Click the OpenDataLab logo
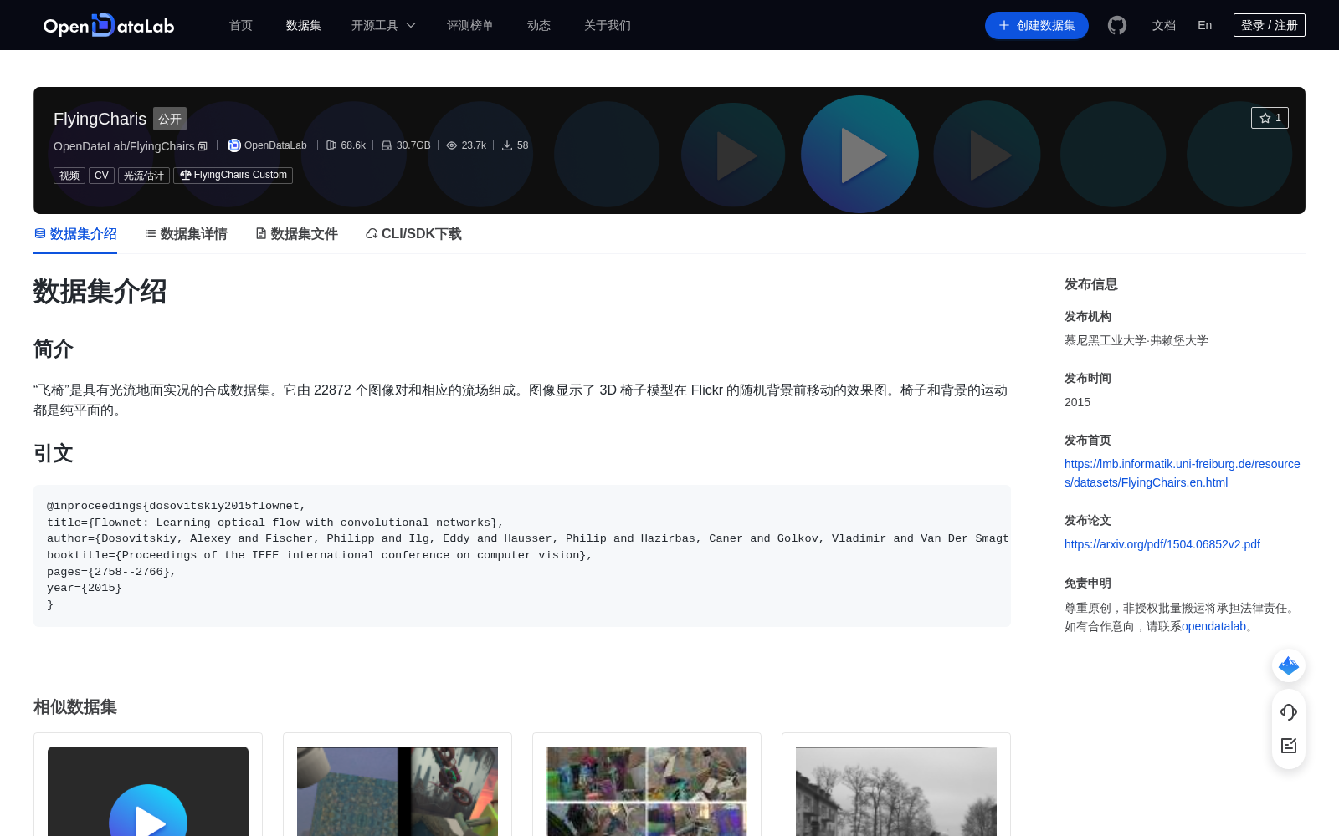1339x836 pixels. pos(109,25)
